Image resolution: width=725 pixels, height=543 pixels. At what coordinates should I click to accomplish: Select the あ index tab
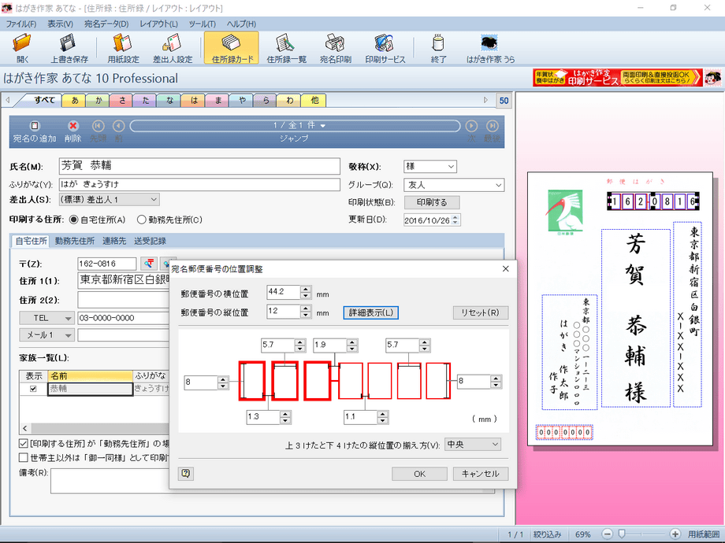(x=74, y=100)
